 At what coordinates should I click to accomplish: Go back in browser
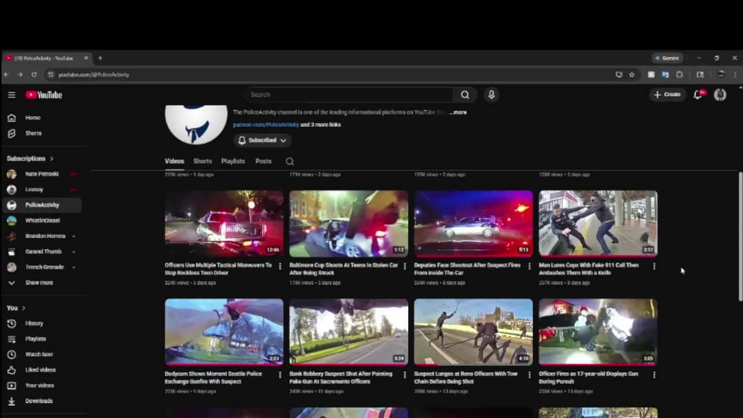click(6, 74)
